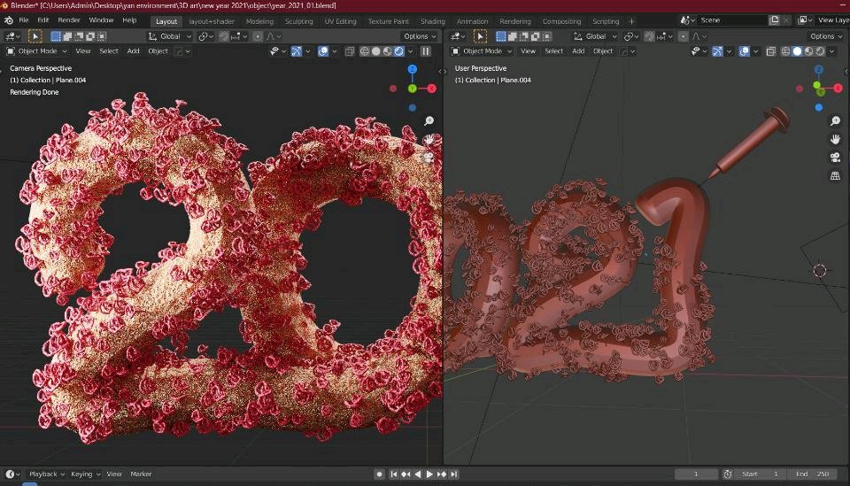Viewport: 850px width, 486px height.
Task: Open the Render menu
Action: 69,20
